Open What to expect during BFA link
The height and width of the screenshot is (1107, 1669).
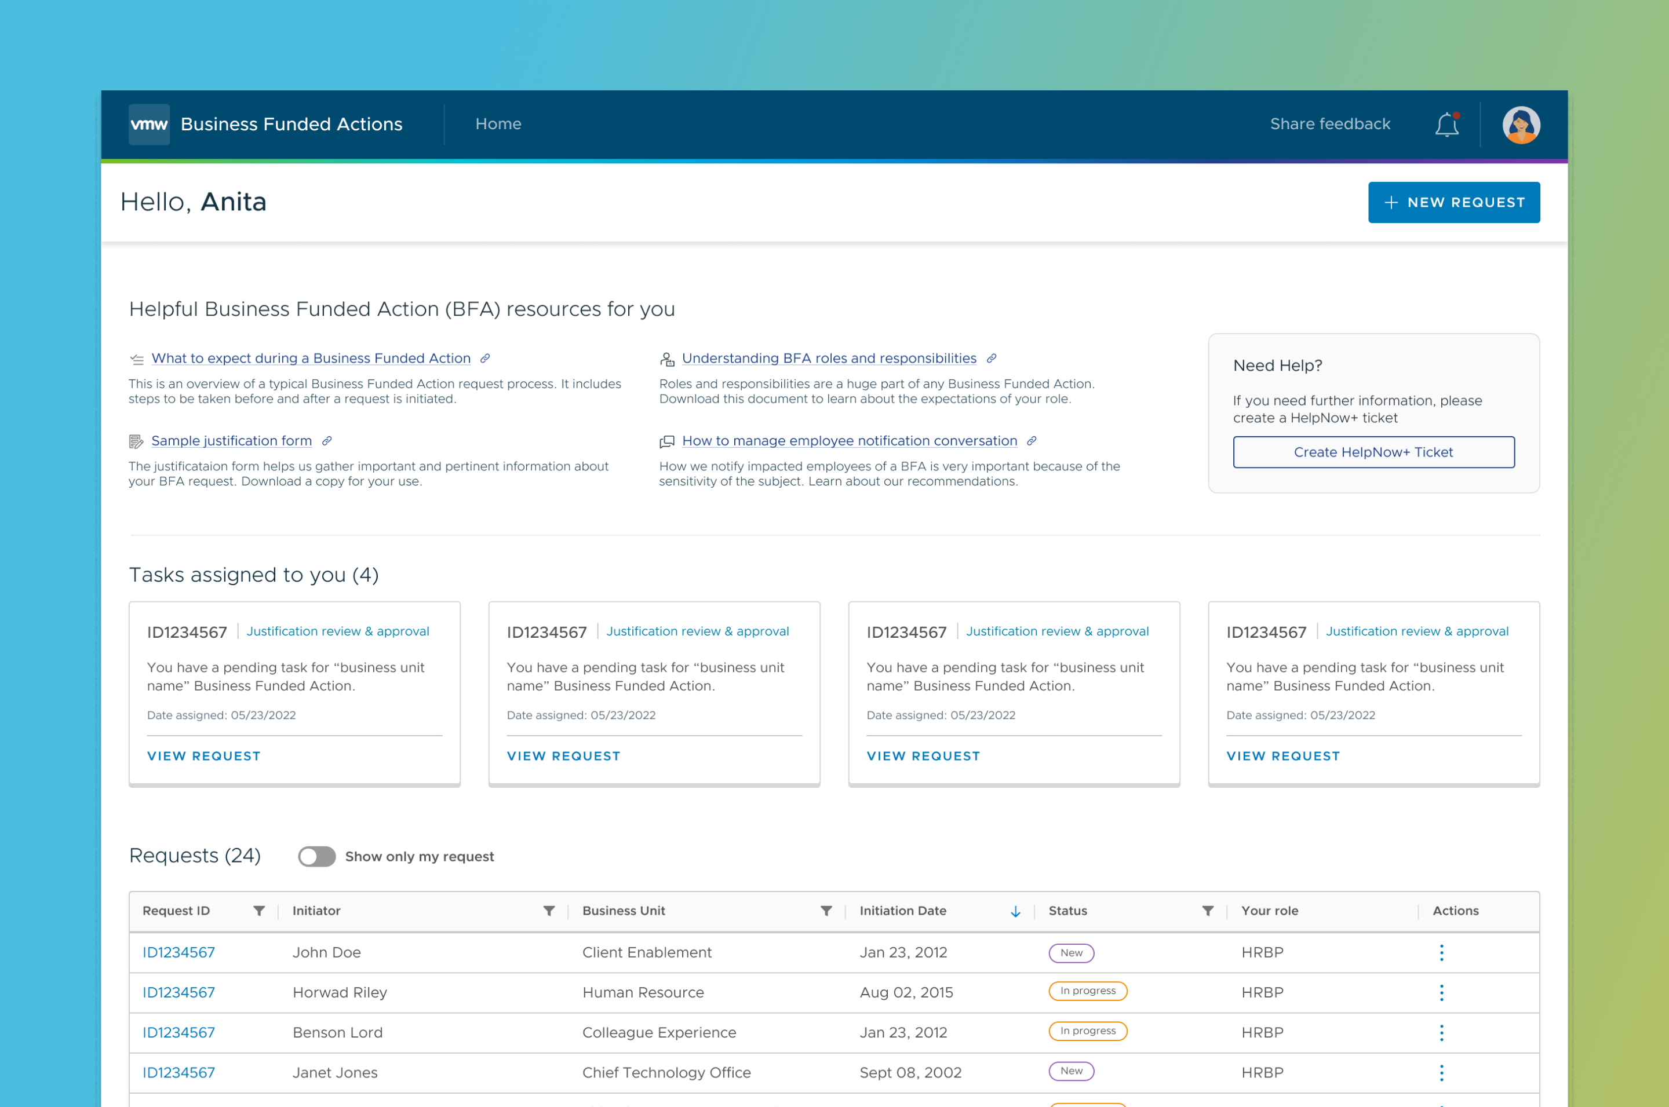click(311, 359)
